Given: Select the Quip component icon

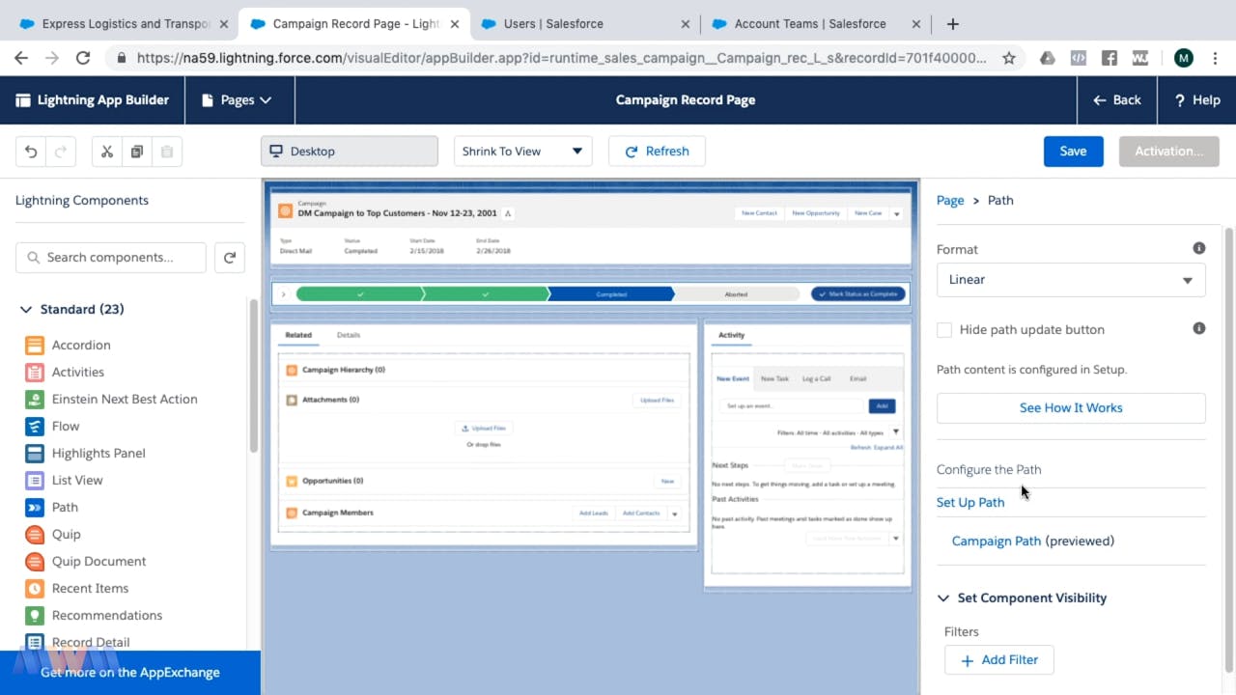Looking at the screenshot, I should tap(35, 534).
